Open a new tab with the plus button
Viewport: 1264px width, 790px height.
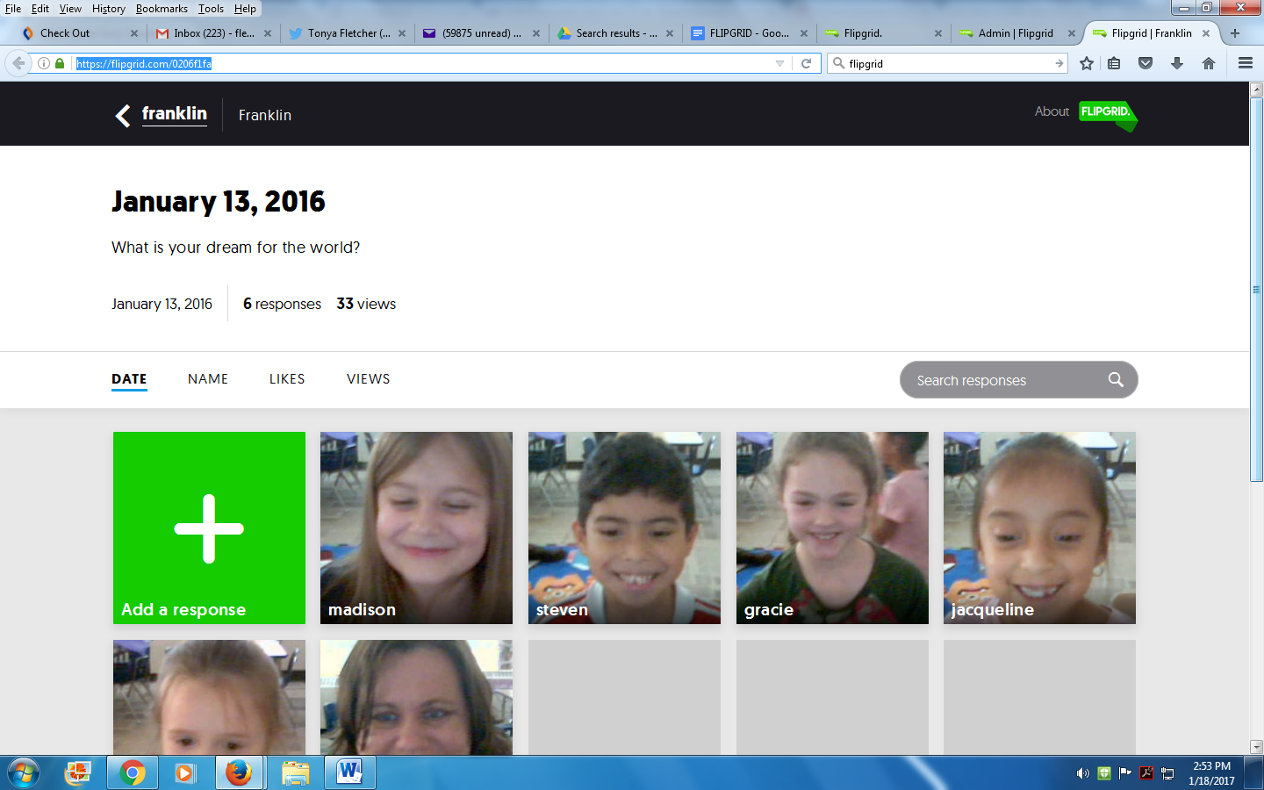(x=1235, y=33)
